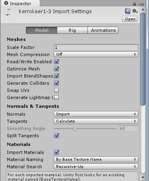Open the Material Naming dropdown

(96, 160)
